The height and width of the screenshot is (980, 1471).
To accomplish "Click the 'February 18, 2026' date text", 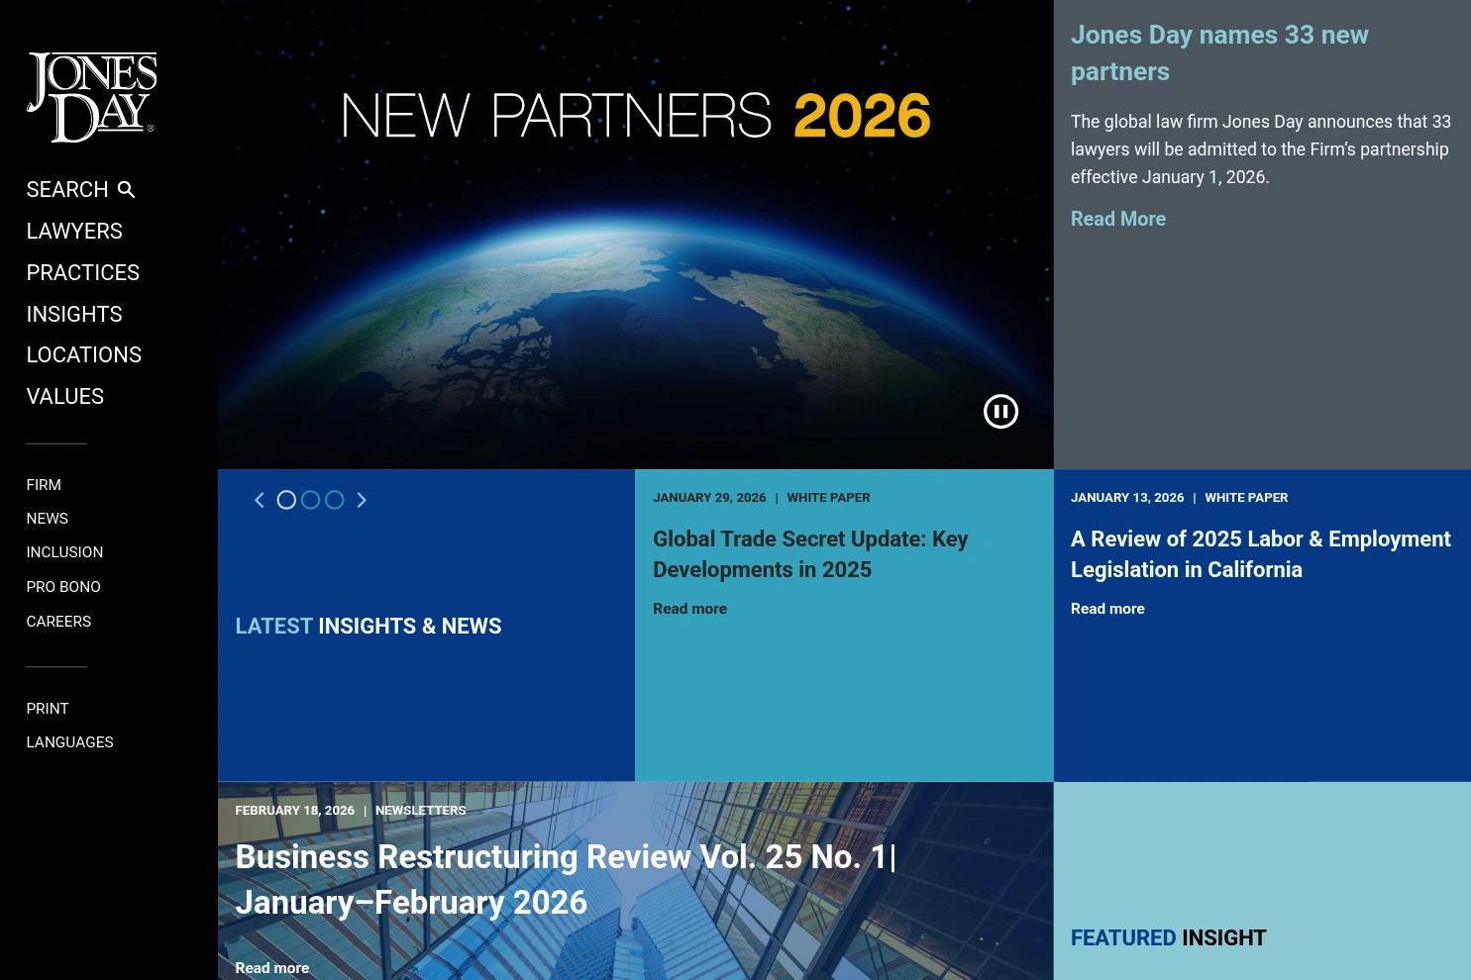I will point(294,811).
